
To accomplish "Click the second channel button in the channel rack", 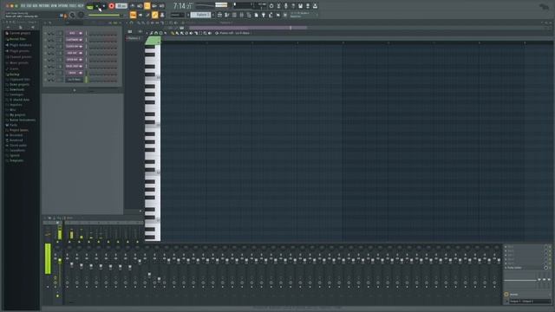I will click(x=75, y=40).
